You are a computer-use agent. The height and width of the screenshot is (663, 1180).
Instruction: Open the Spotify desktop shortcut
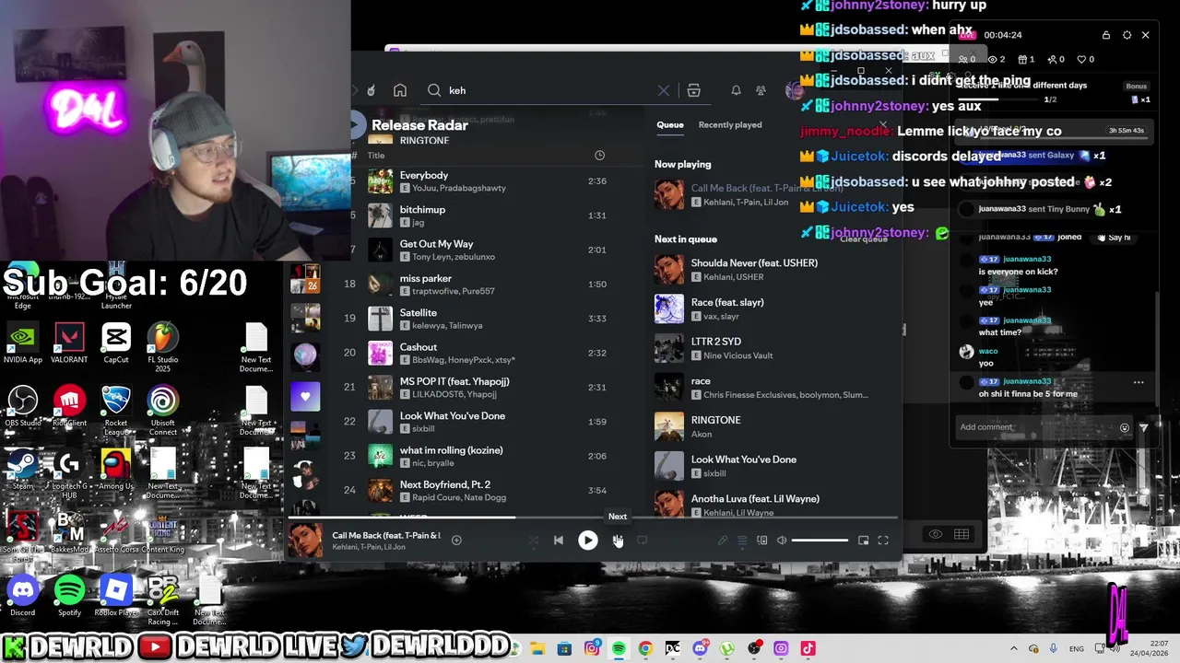pyautogui.click(x=69, y=596)
